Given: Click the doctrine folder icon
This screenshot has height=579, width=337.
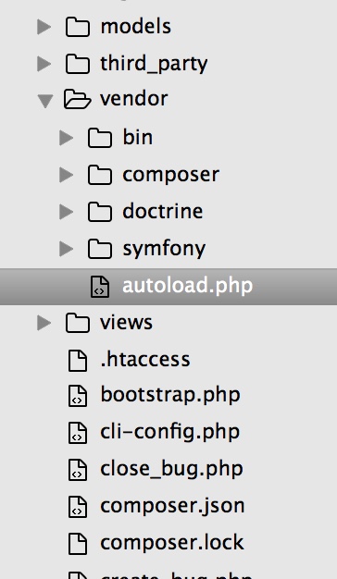Looking at the screenshot, I should pyautogui.click(x=100, y=212).
